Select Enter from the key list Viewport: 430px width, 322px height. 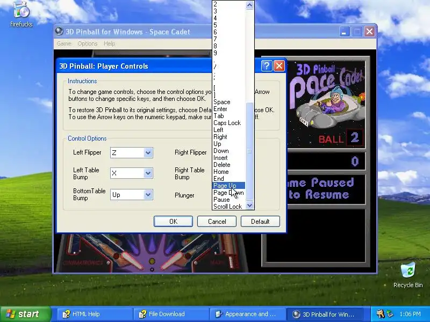coord(229,109)
